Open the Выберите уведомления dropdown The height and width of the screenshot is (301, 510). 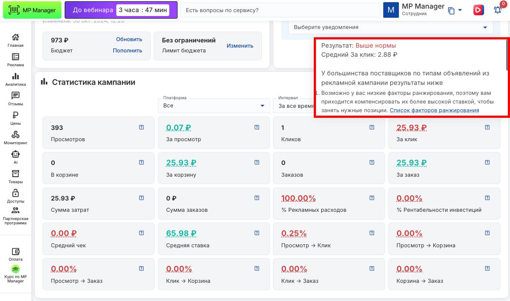[391, 27]
